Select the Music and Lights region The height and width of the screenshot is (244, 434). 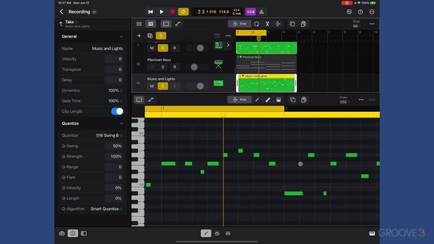tap(267, 83)
